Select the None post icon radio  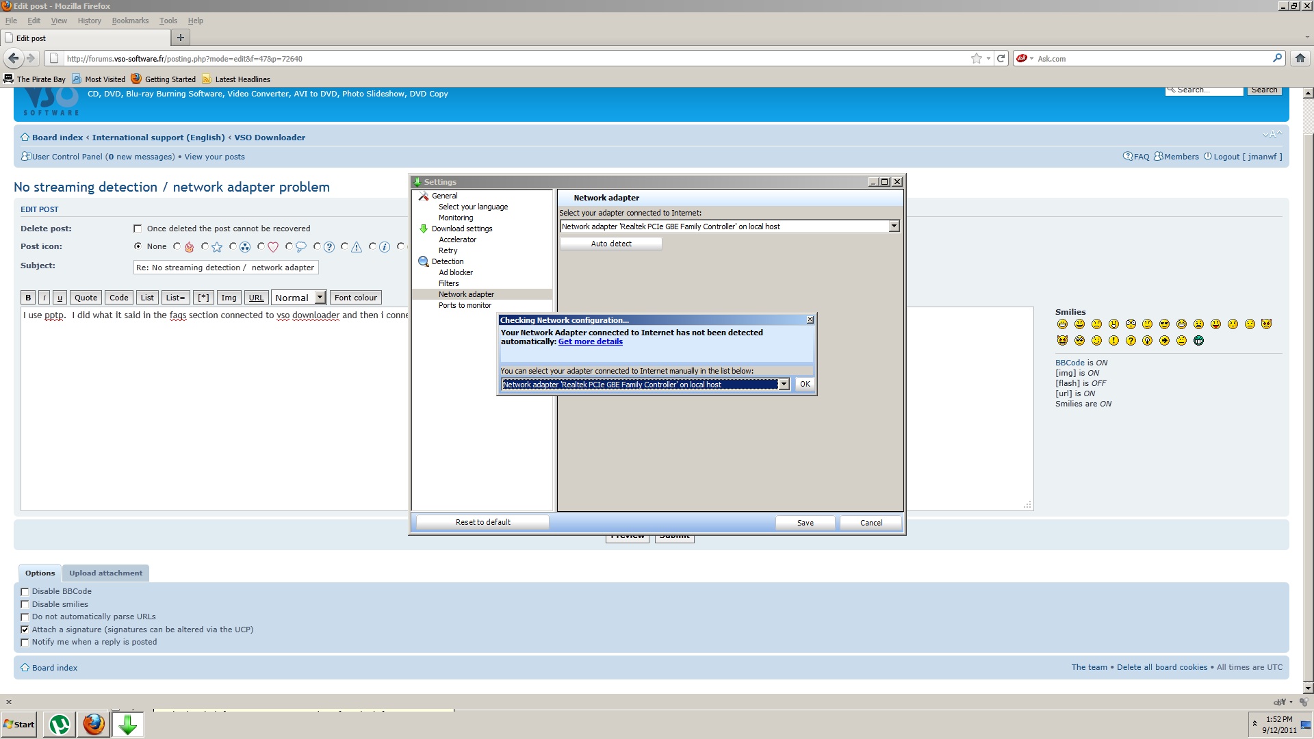tap(138, 246)
